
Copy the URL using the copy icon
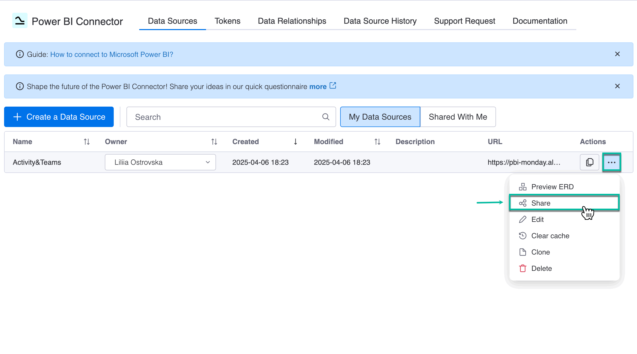590,162
